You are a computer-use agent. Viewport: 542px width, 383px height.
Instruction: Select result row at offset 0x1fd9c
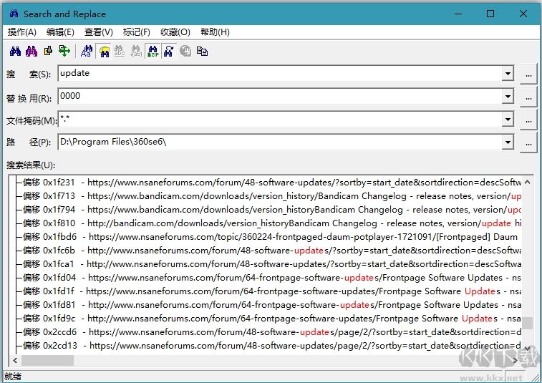pos(271,319)
